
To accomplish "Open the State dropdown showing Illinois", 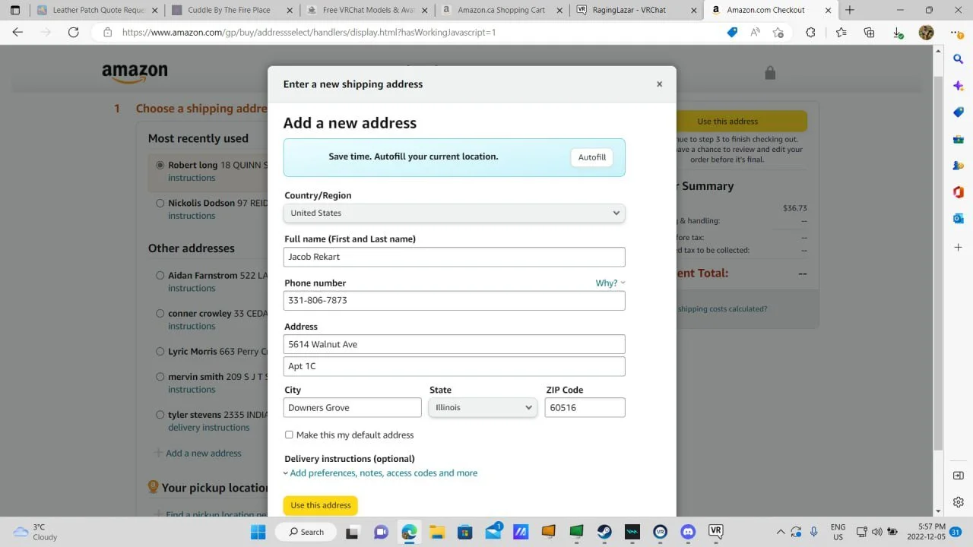I will point(483,407).
